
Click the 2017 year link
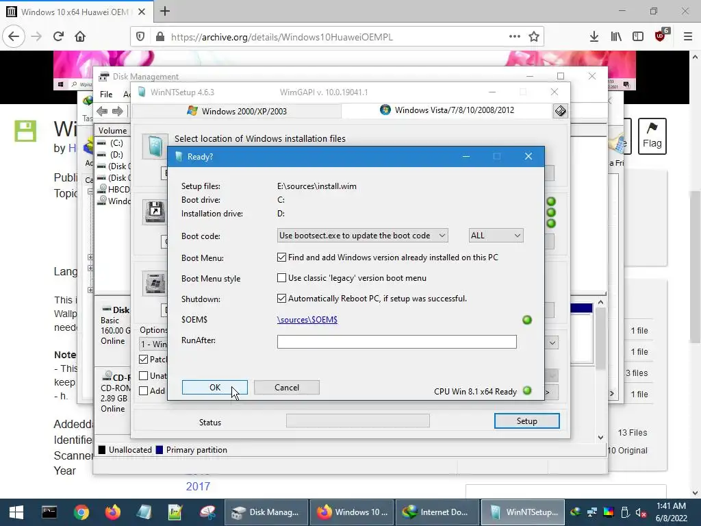pos(198,486)
